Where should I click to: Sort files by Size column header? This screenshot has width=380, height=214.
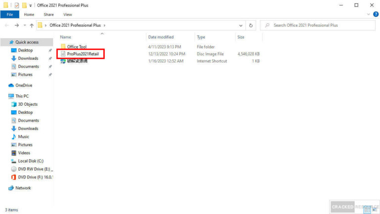click(240, 37)
